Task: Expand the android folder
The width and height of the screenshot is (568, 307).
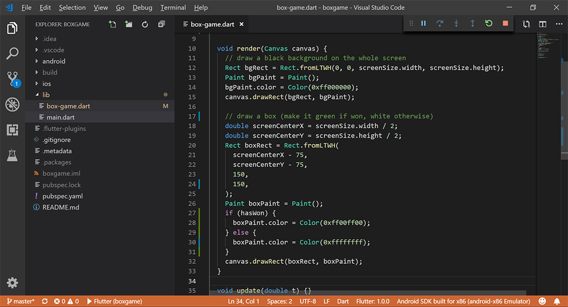Action: [54, 61]
